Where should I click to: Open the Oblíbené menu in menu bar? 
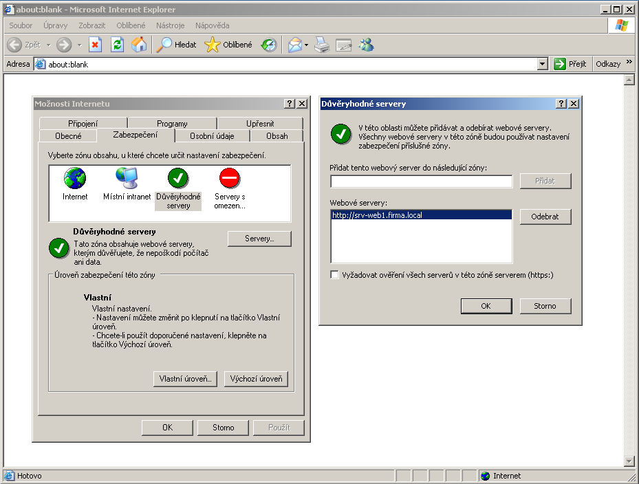pos(131,25)
